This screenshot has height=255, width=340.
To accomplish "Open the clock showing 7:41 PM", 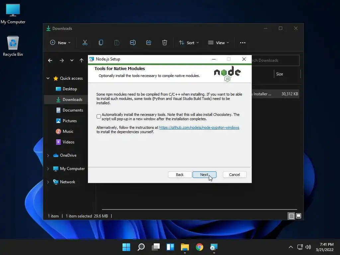I will click(325, 247).
